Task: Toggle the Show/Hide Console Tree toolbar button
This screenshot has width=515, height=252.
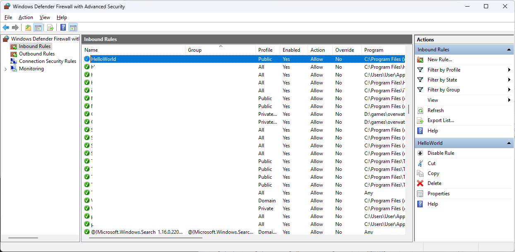Action: [38, 28]
